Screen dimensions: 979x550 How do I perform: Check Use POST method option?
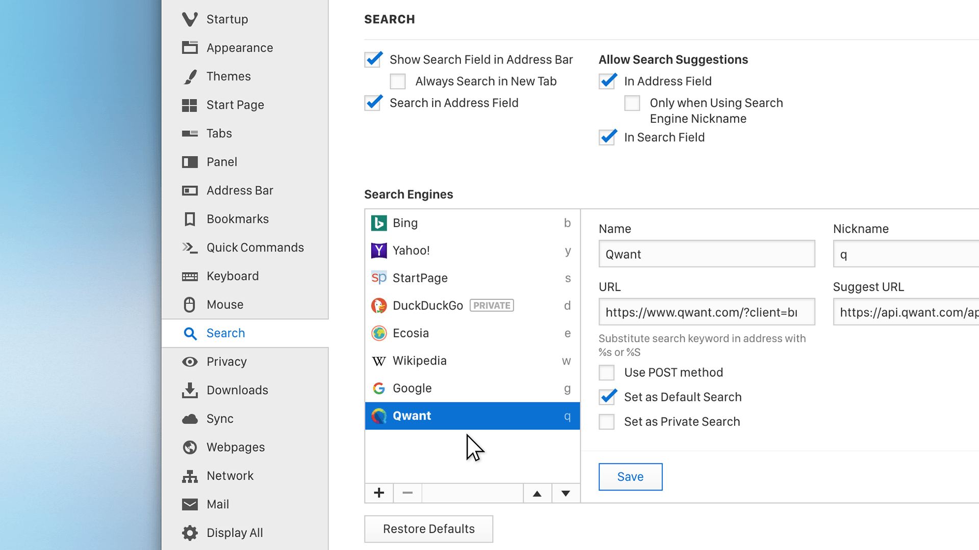point(607,373)
